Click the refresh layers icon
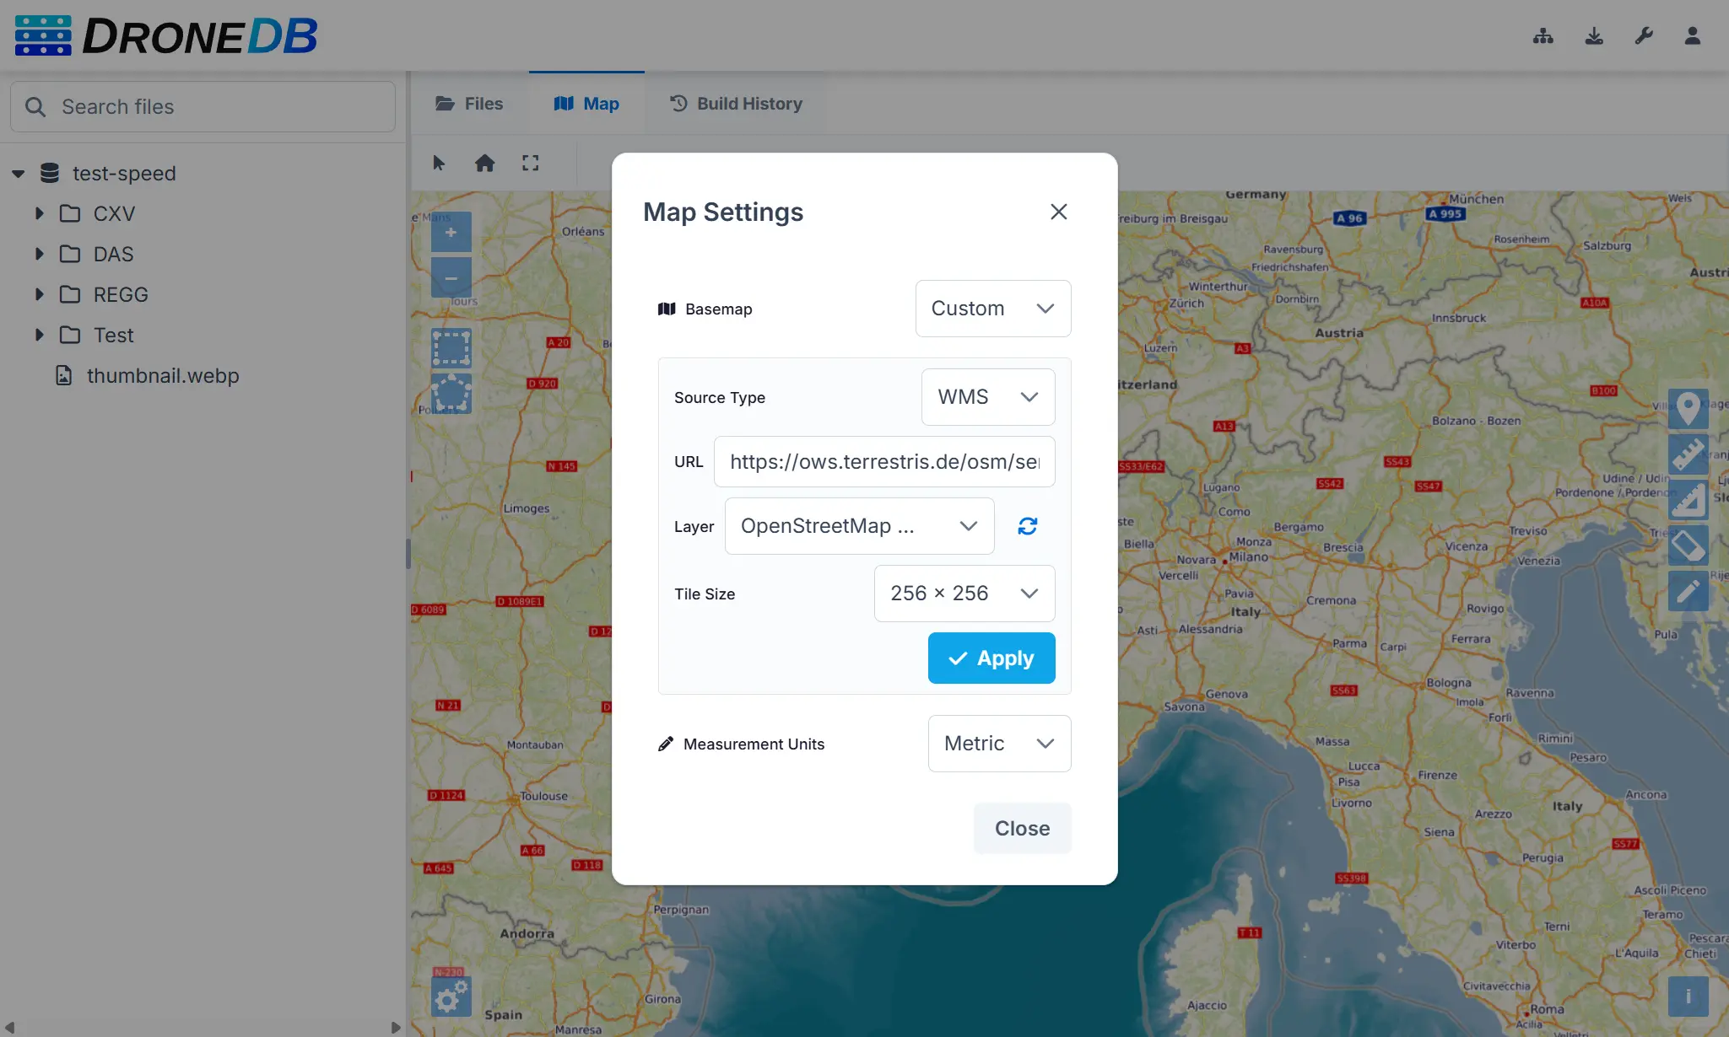 1027,526
